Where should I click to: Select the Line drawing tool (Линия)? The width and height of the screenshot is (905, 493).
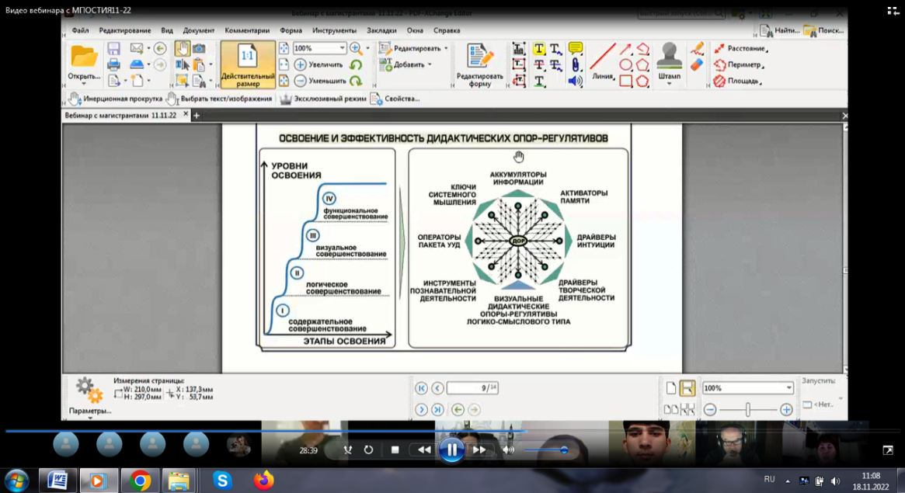point(602,57)
